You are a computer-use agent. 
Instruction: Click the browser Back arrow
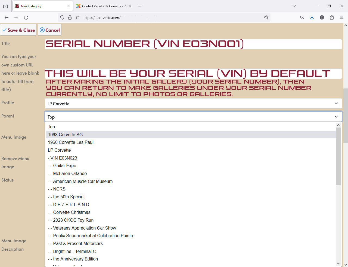[7, 17]
